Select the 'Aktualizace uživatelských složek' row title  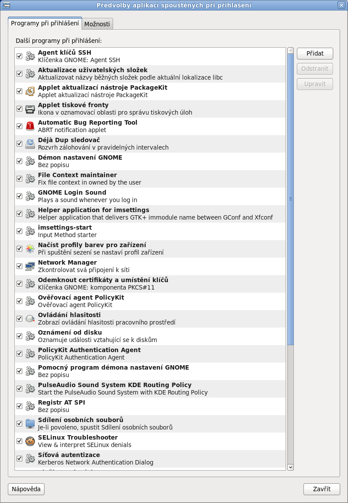(x=93, y=70)
